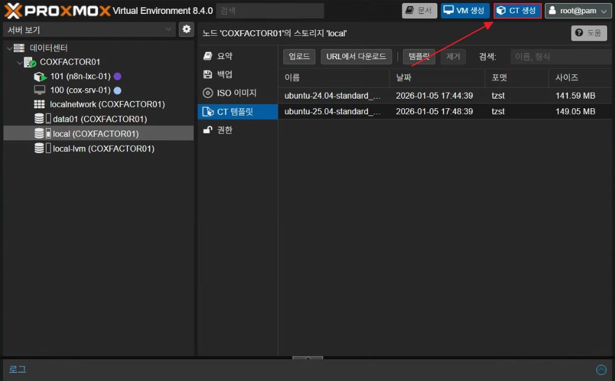This screenshot has height=381, width=615.
Task: Click the CT 생성 button
Action: coord(517,11)
